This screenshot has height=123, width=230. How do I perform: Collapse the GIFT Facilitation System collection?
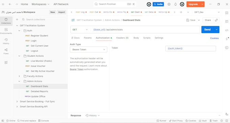click(17, 26)
